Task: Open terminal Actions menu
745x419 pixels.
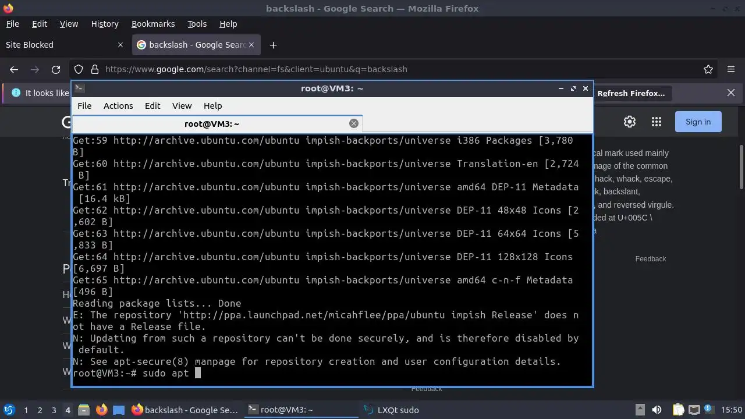Action: coord(118,106)
